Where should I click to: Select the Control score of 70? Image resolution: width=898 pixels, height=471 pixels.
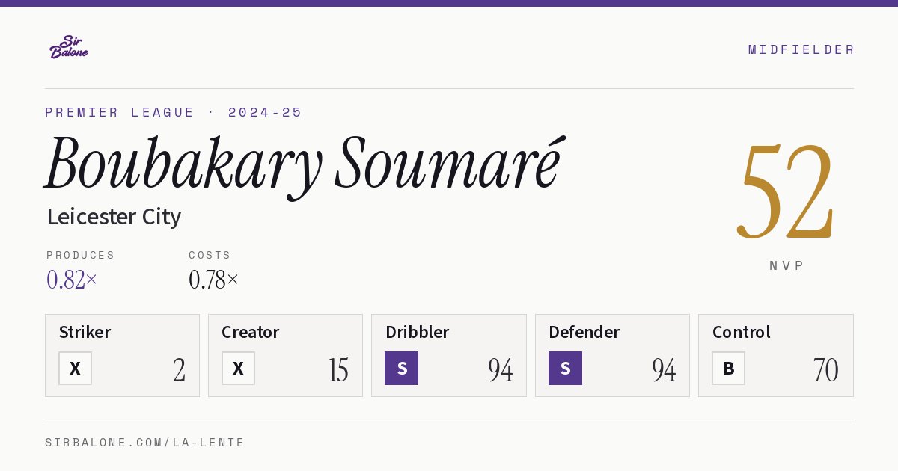(826, 369)
